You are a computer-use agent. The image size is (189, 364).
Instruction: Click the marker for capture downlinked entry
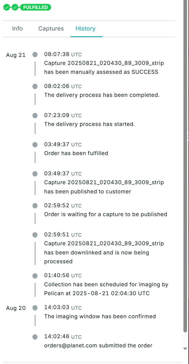click(35, 235)
